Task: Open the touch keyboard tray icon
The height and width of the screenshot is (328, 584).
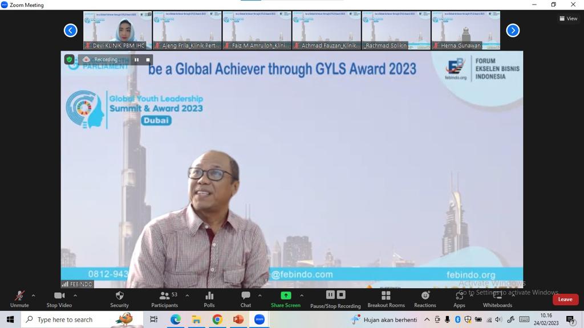Action: pos(525,319)
